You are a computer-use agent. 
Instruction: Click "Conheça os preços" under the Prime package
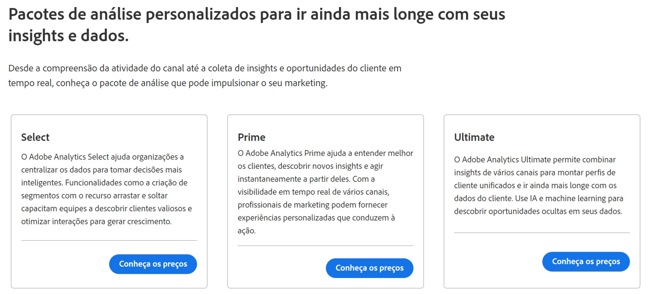(x=369, y=268)
